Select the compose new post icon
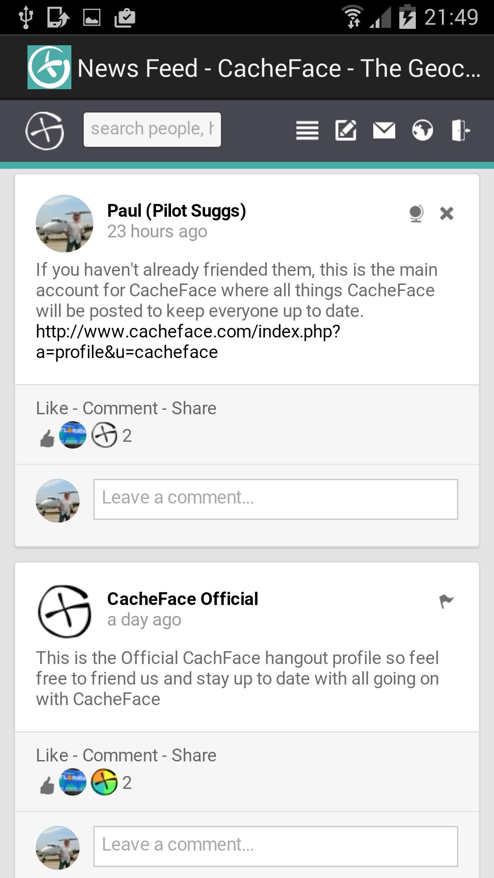This screenshot has width=494, height=878. (346, 131)
